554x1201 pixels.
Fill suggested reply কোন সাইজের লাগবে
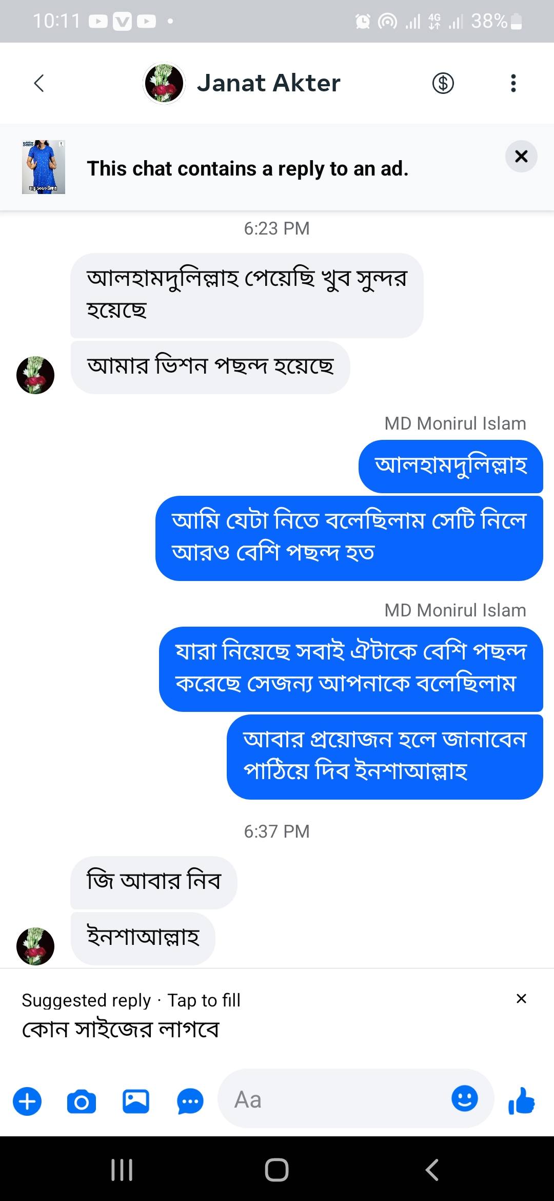coord(121,1030)
